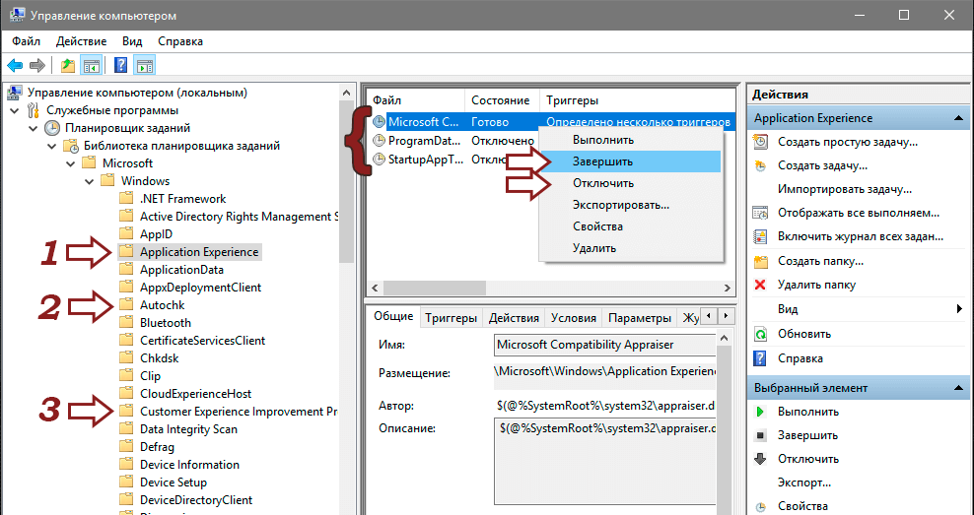Viewport: 974px width, 515px height.
Task: Open the Действие menu in menu bar
Action: point(81,41)
